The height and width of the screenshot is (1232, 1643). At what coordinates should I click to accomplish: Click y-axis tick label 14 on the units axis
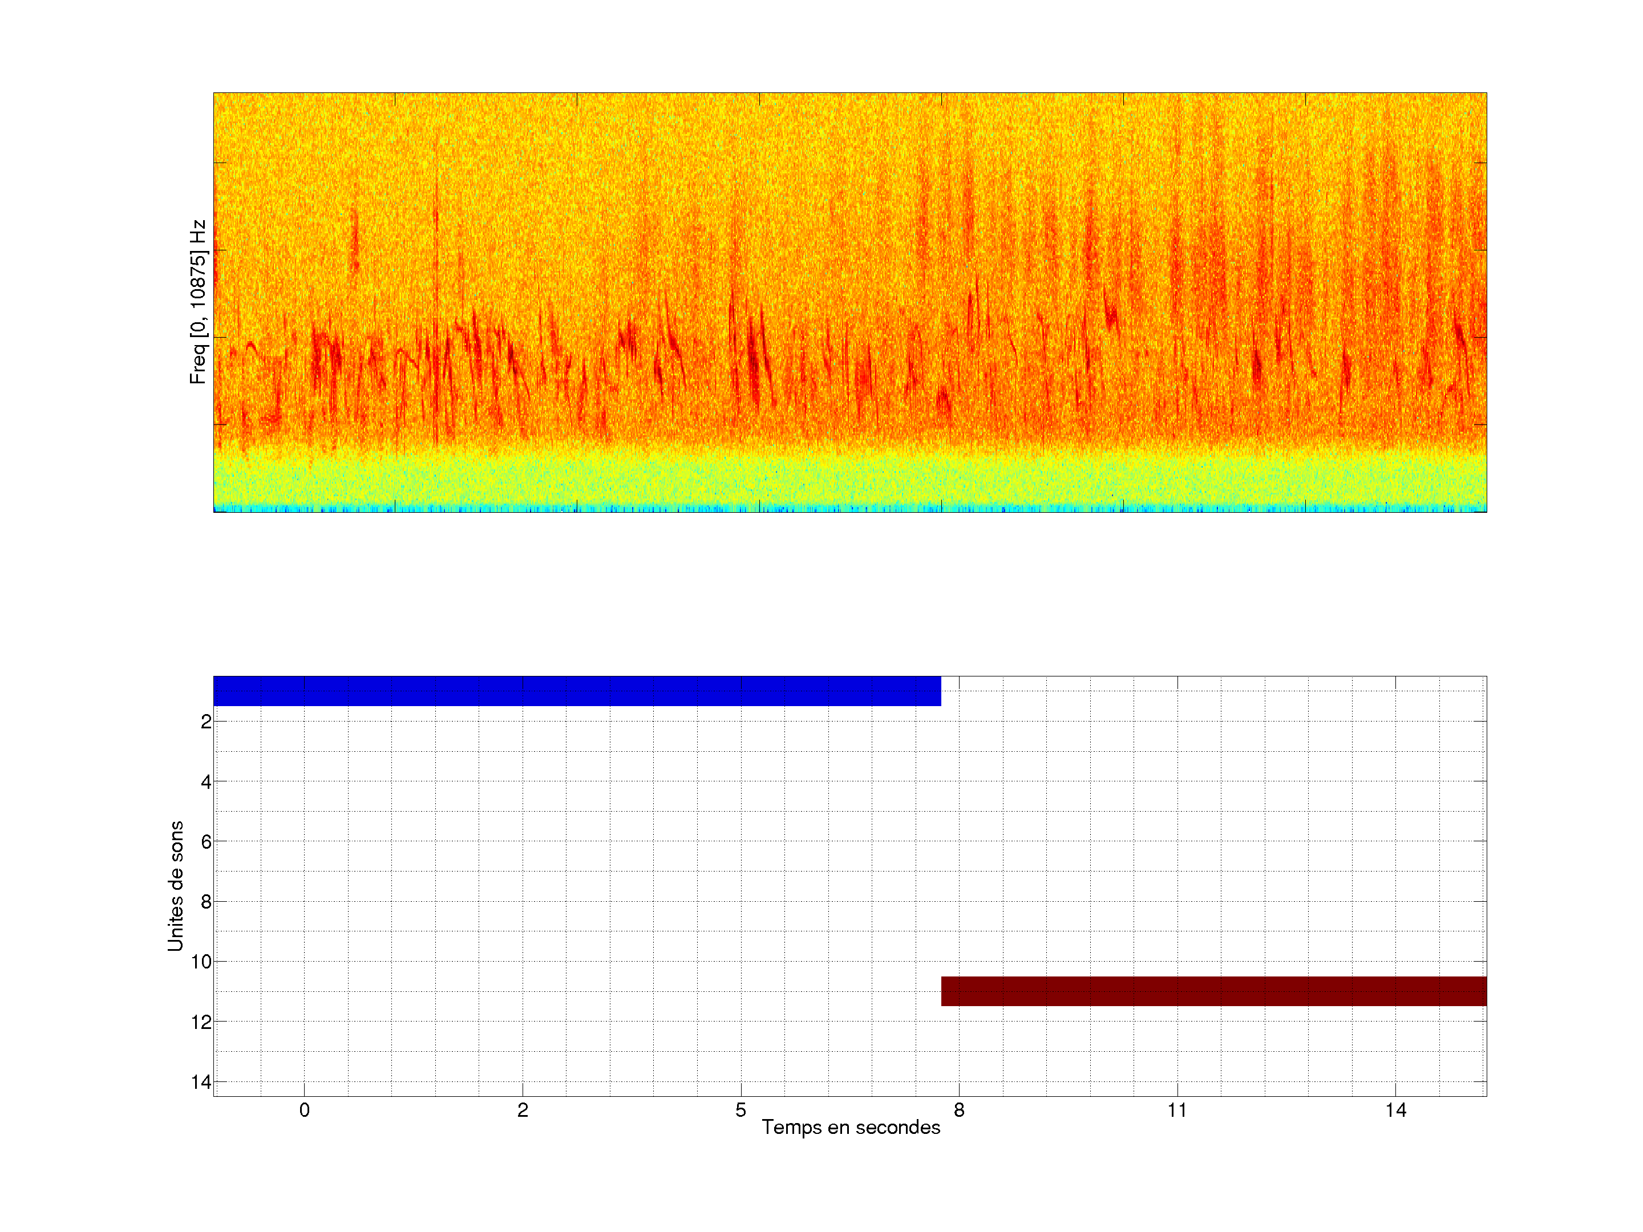pos(201,1082)
